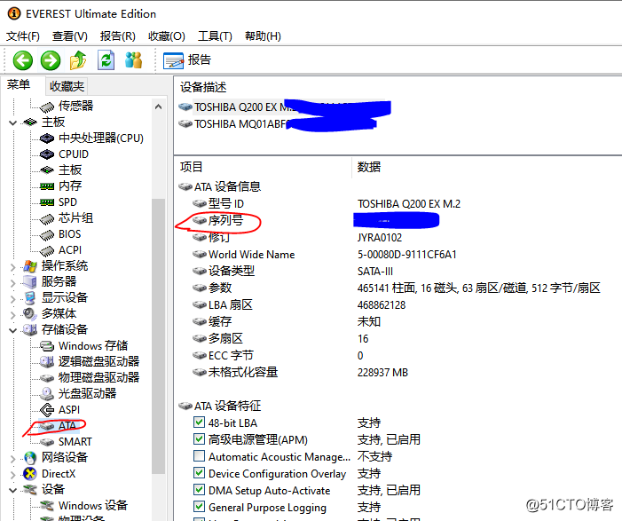Screen dimensions: 622x521
Task: Open the 帮助(H) menu
Action: [263, 36]
